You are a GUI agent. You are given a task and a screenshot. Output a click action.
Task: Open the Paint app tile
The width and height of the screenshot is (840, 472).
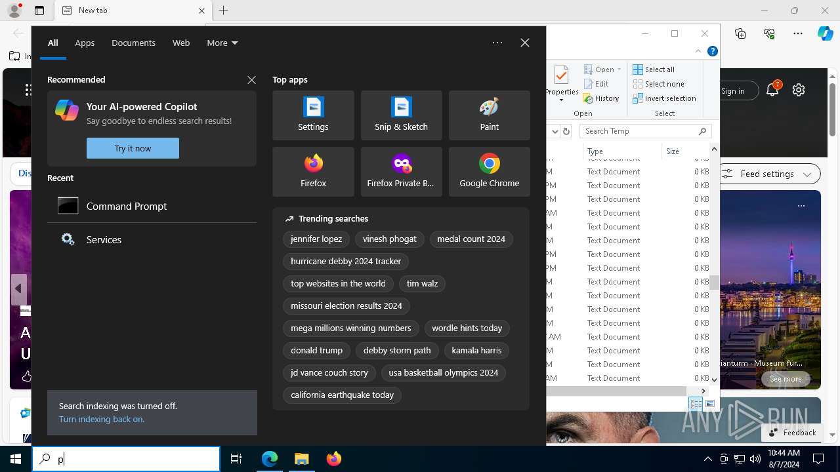[489, 115]
